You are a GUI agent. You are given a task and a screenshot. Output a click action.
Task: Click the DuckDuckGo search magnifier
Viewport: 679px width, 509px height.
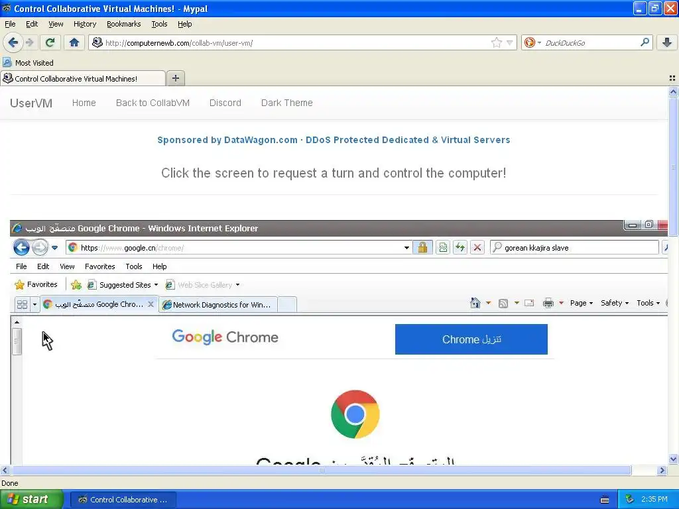pos(645,42)
